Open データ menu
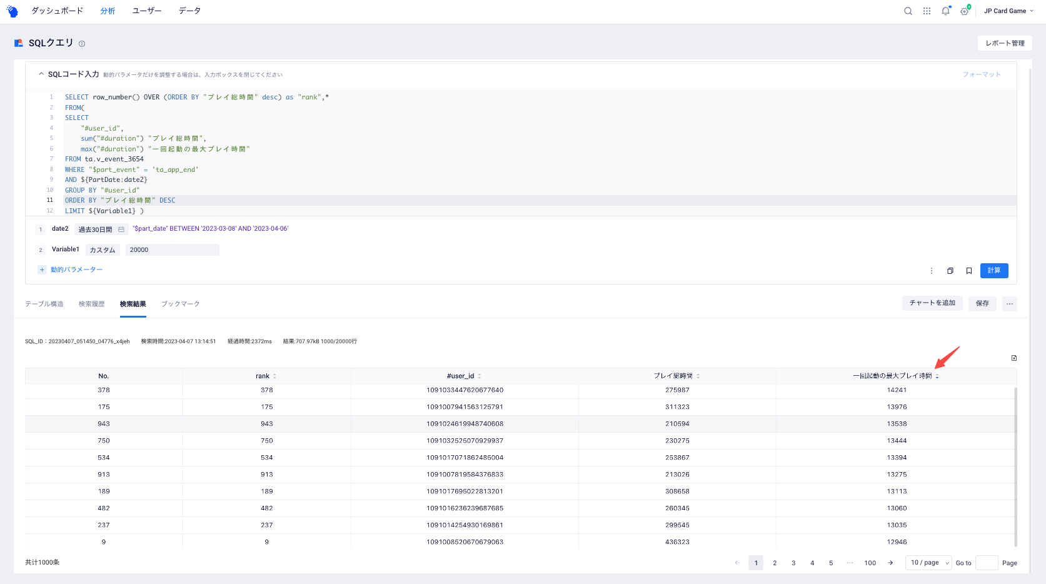The image size is (1046, 584). (189, 11)
